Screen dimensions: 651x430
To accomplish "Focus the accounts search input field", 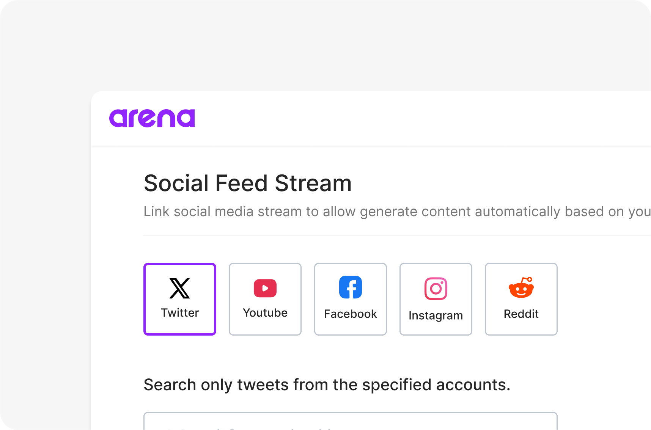I will coord(351,421).
